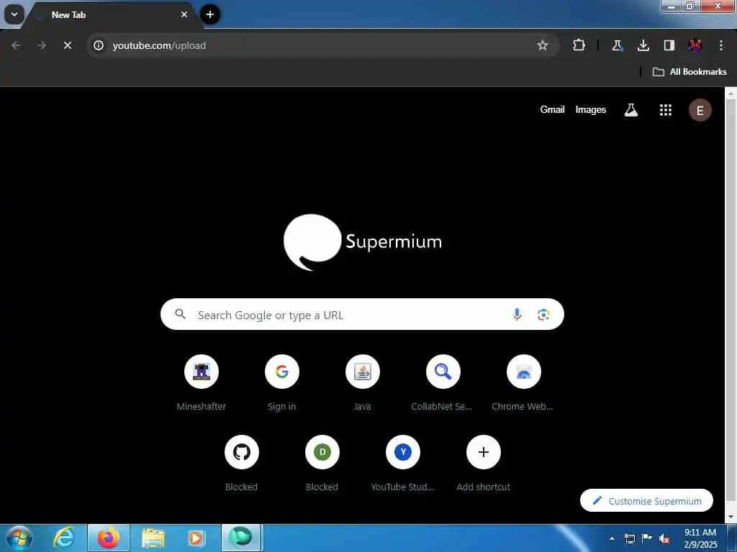The image size is (737, 552).
Task: Go back with the back arrow
Action: [16, 45]
